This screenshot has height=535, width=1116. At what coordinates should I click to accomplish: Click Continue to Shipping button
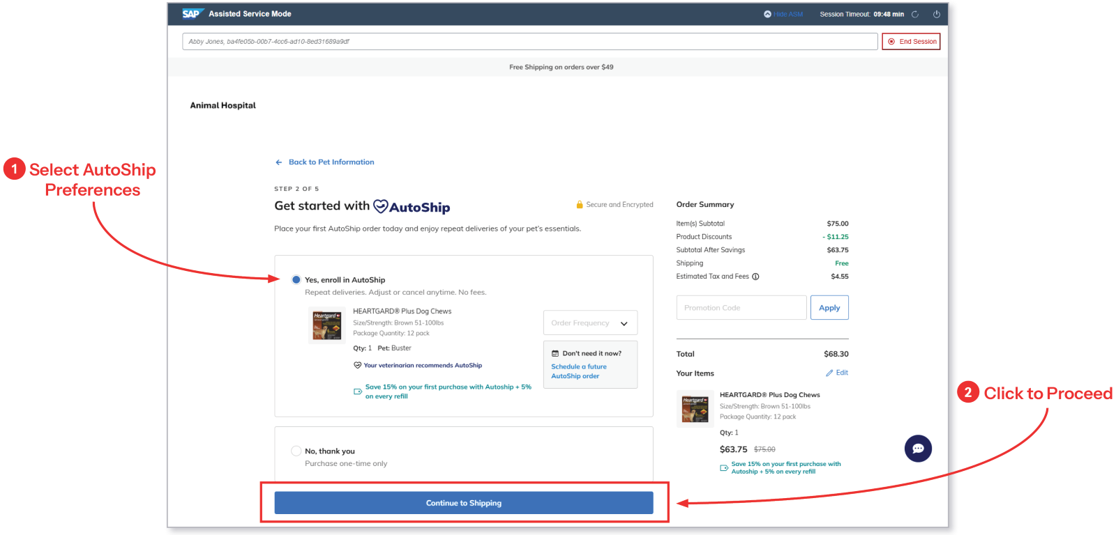464,503
